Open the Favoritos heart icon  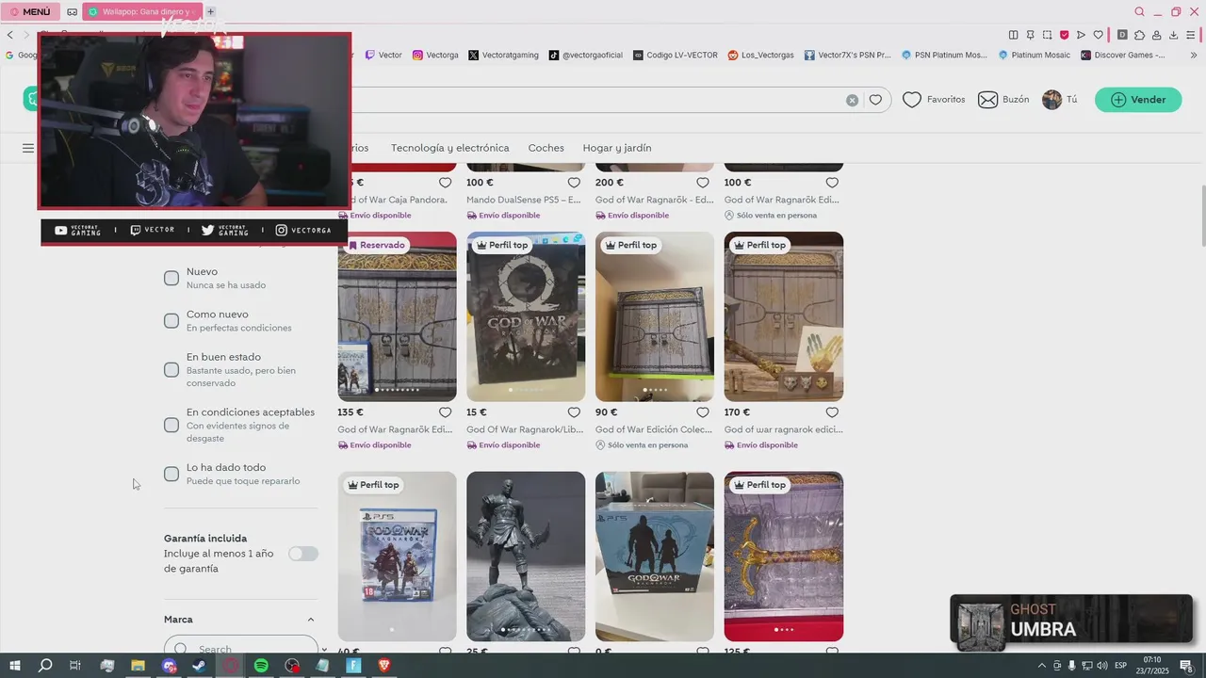click(911, 100)
